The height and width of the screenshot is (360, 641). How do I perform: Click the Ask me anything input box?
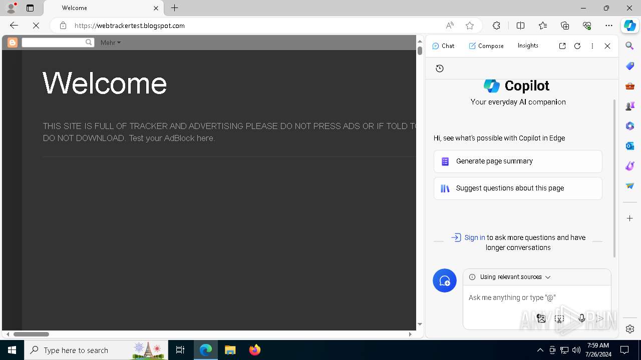tap(537, 297)
